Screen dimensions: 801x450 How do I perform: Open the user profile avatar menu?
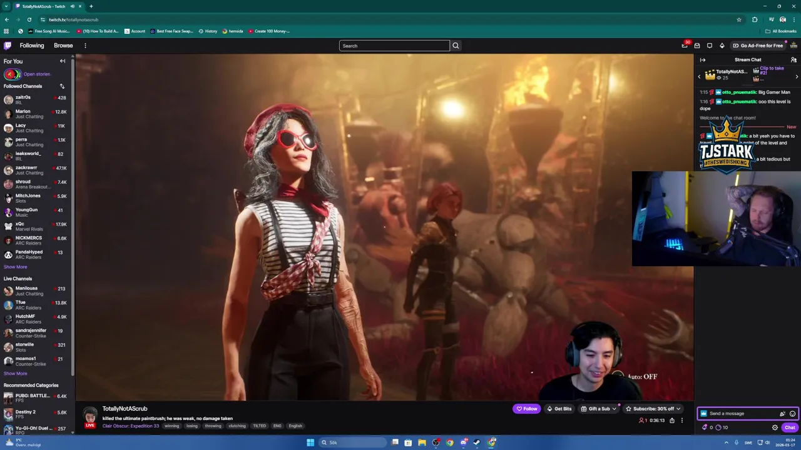pyautogui.click(x=793, y=46)
